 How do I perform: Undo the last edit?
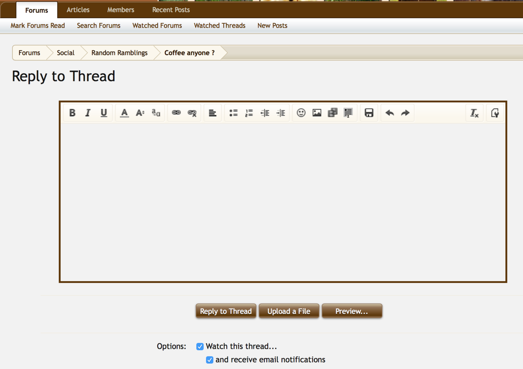coord(389,113)
